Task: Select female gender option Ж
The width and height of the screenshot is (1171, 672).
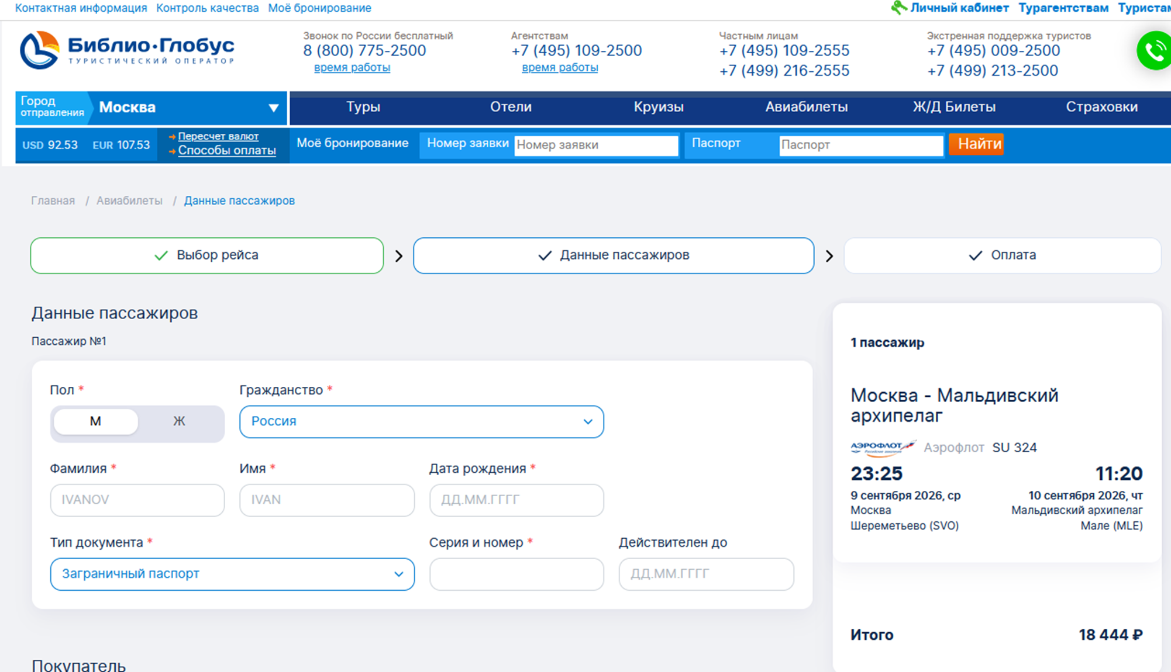Action: click(x=179, y=421)
